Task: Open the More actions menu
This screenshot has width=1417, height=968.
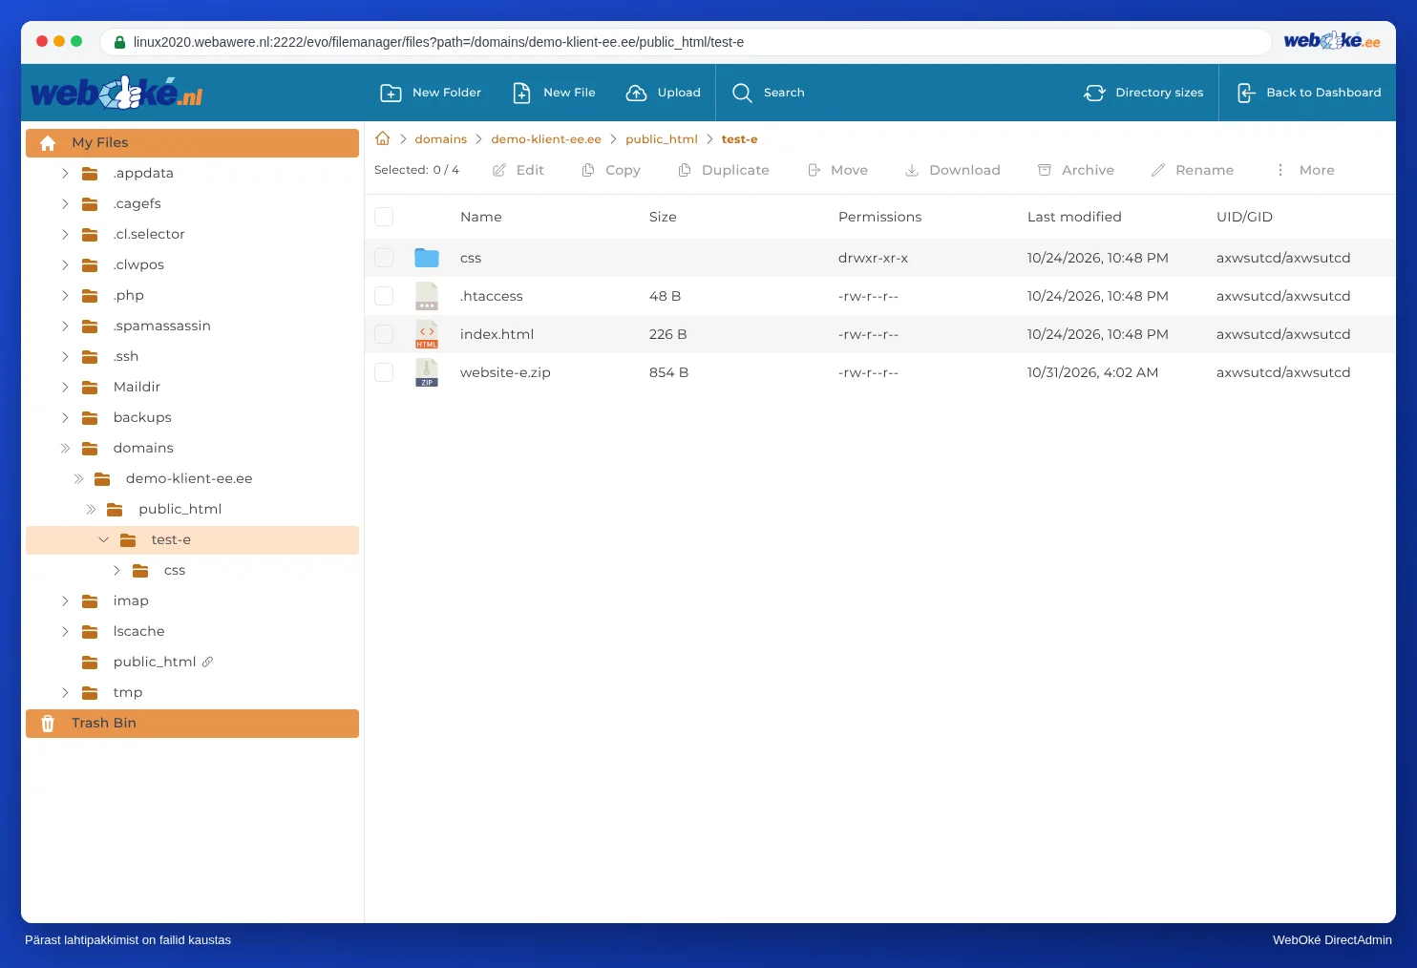Action: click(1304, 170)
